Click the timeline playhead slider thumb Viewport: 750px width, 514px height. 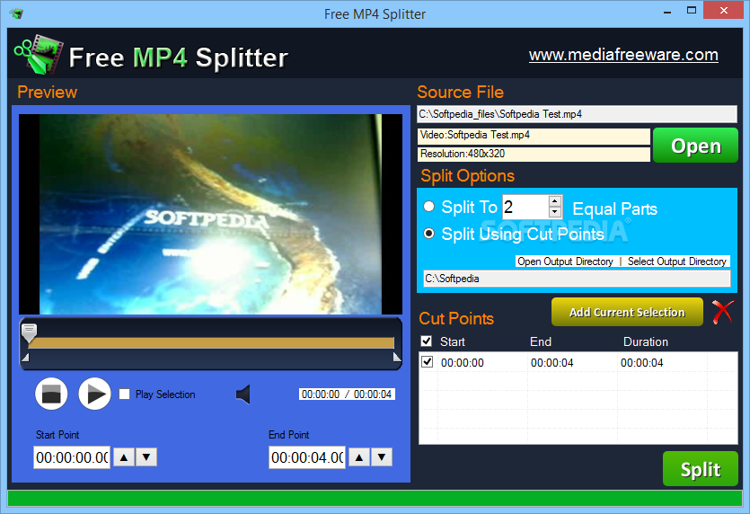point(29,333)
